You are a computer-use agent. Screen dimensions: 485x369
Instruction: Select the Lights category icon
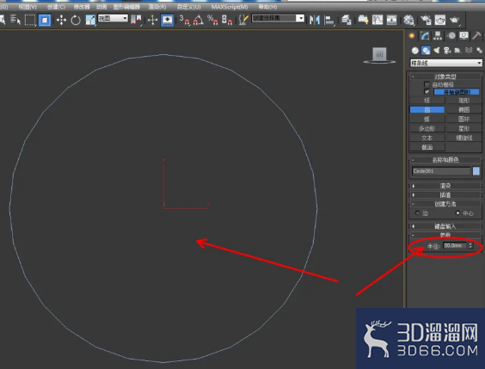pyautogui.click(x=437, y=51)
